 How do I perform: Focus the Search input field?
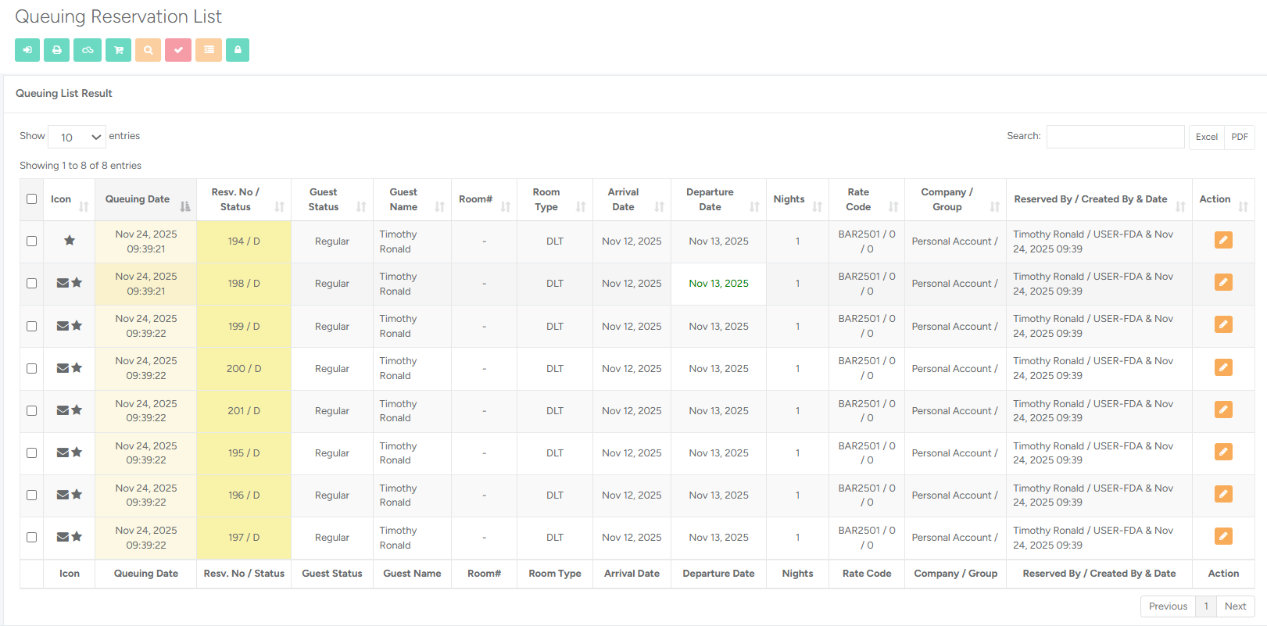coord(1115,137)
